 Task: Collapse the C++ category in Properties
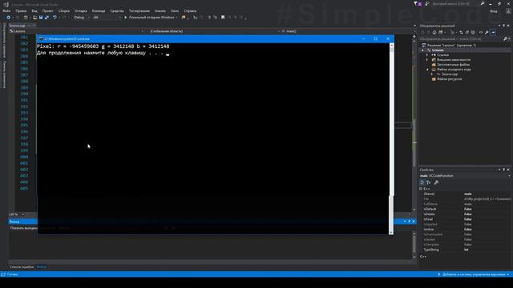pos(421,189)
